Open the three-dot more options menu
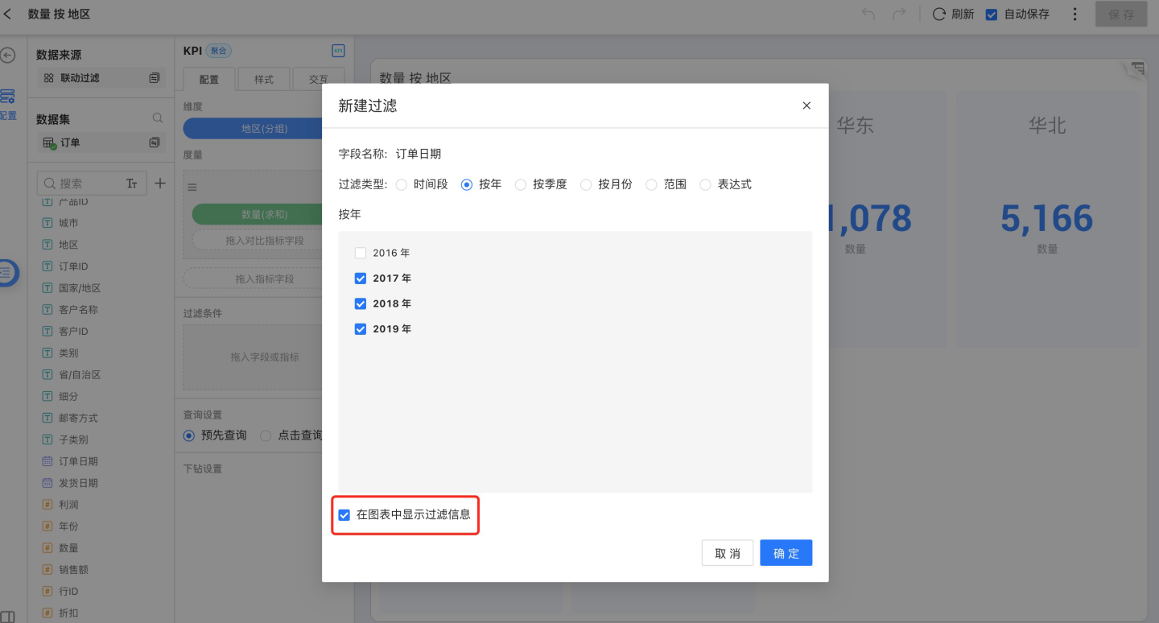The image size is (1159, 623). point(1075,14)
